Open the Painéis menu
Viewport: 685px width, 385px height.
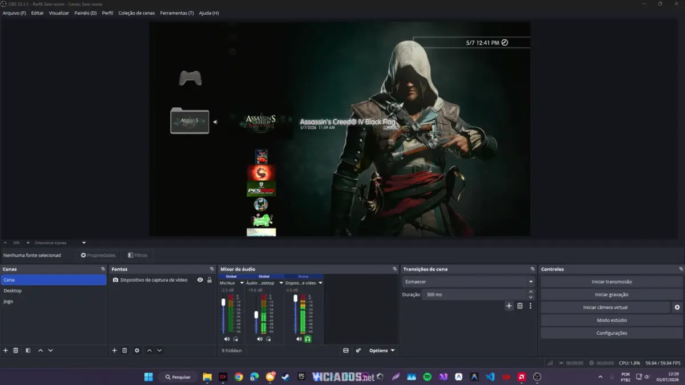point(86,13)
